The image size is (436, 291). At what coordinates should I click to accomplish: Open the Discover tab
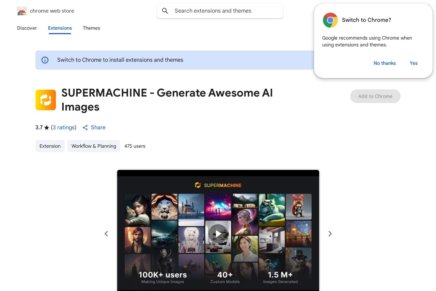click(27, 28)
